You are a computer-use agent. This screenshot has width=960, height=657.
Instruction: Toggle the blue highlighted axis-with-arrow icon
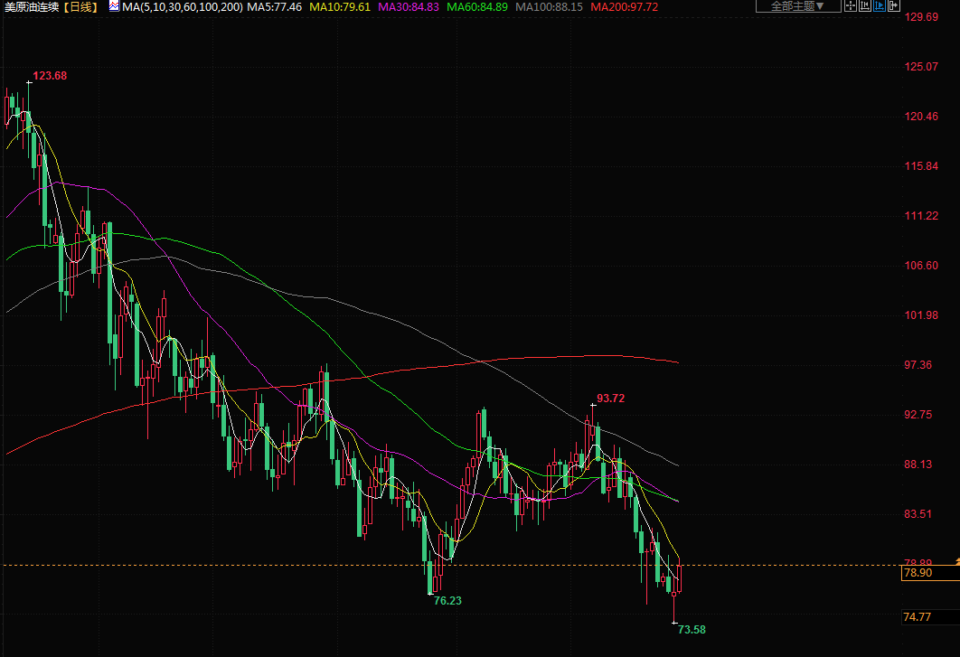[879, 6]
